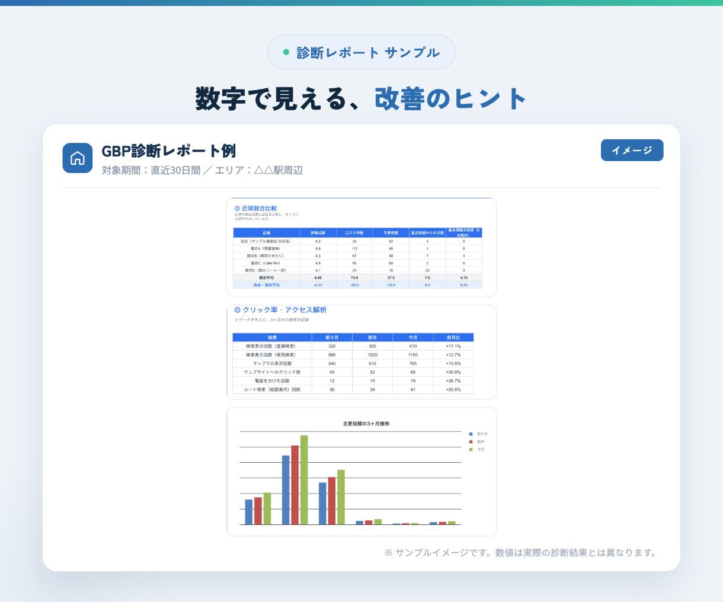The height and width of the screenshot is (602, 723).
Task: Click the 口コミ件数 column header
Action: pos(354,233)
